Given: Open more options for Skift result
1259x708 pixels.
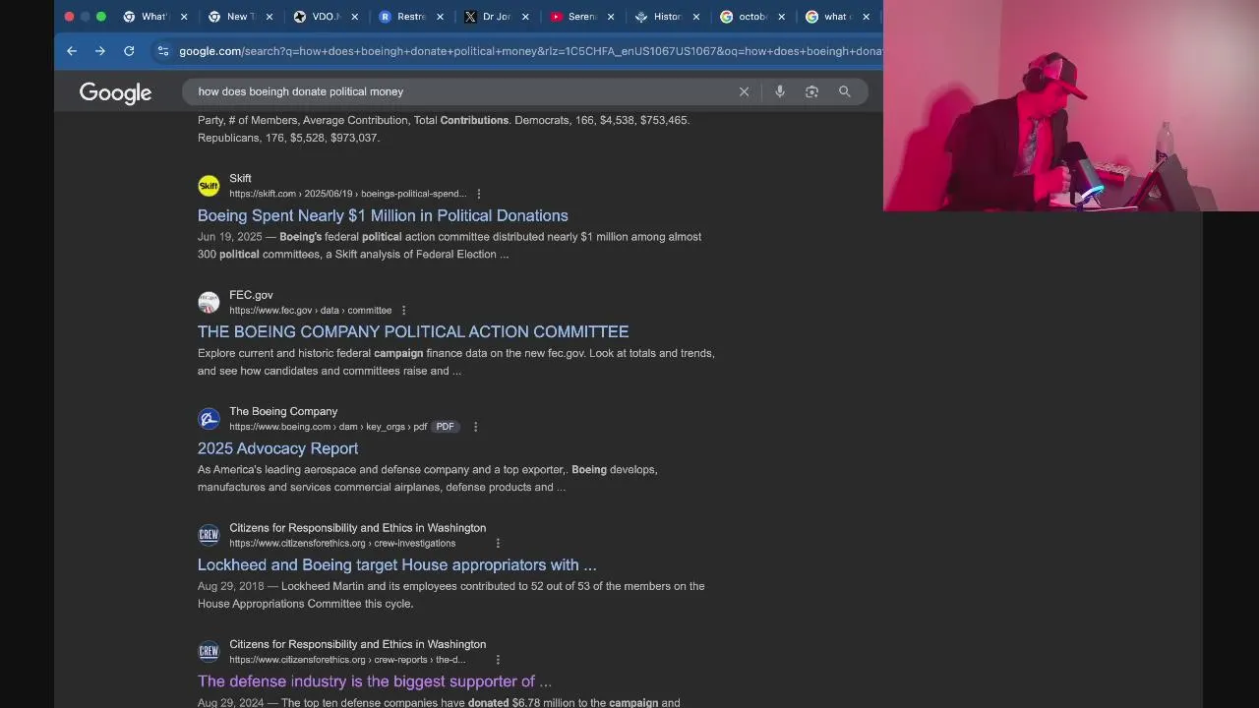Looking at the screenshot, I should [x=479, y=194].
